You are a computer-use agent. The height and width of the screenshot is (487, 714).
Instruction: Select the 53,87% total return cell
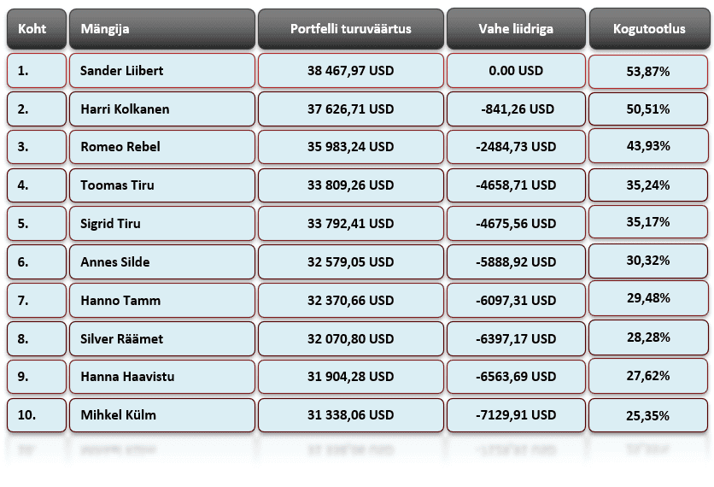tap(648, 72)
